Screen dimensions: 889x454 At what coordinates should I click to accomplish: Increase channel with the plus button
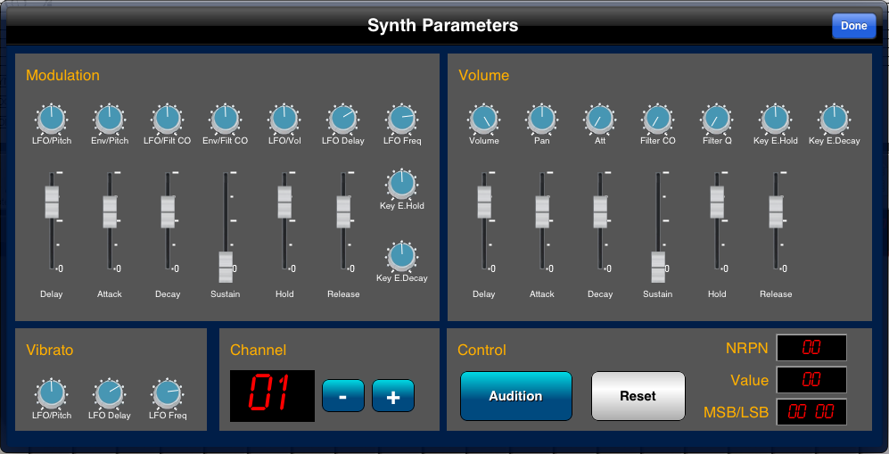click(393, 396)
